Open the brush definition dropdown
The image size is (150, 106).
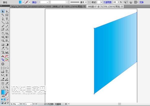(67, 2)
